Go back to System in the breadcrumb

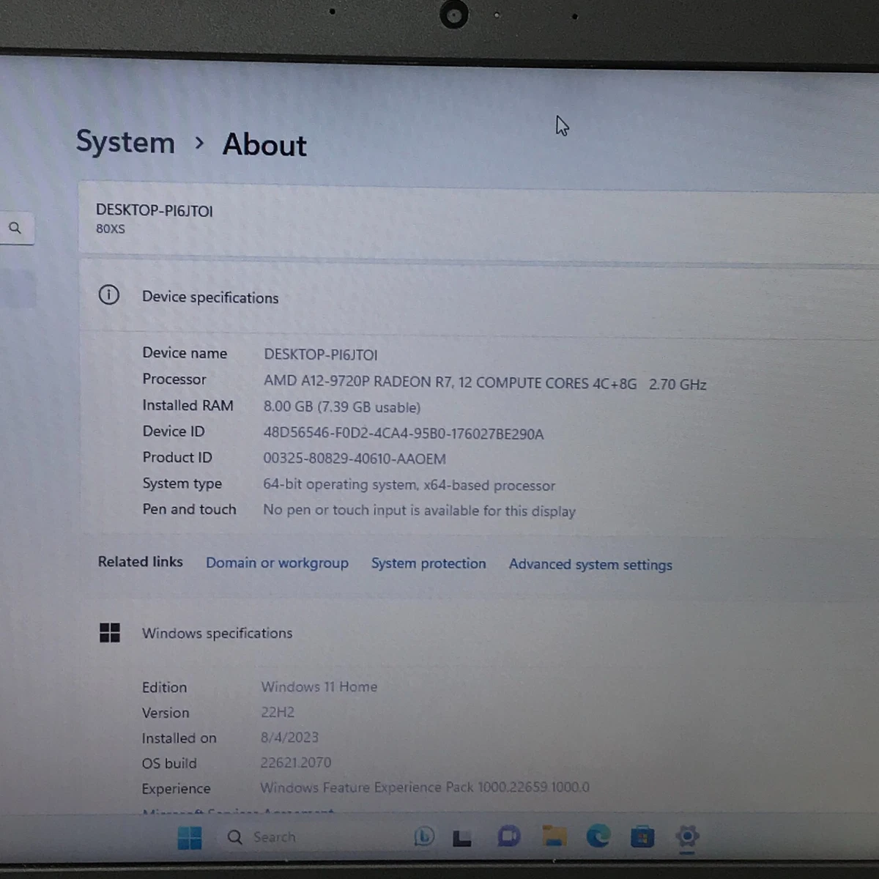coord(125,141)
